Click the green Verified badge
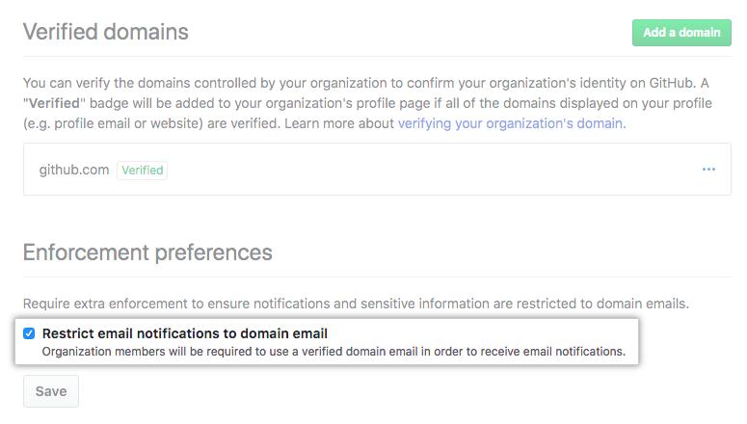The image size is (747, 424). pyautogui.click(x=142, y=170)
